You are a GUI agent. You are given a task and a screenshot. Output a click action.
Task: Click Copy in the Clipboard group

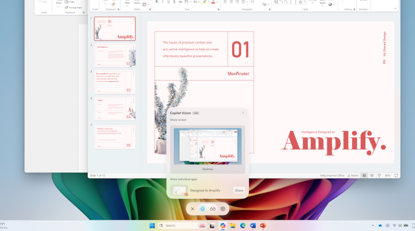click(70, 2)
